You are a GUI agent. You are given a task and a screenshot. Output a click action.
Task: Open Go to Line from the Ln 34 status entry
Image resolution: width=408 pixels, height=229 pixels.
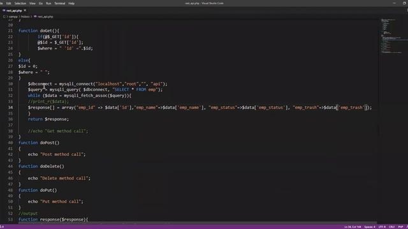coord(353,227)
